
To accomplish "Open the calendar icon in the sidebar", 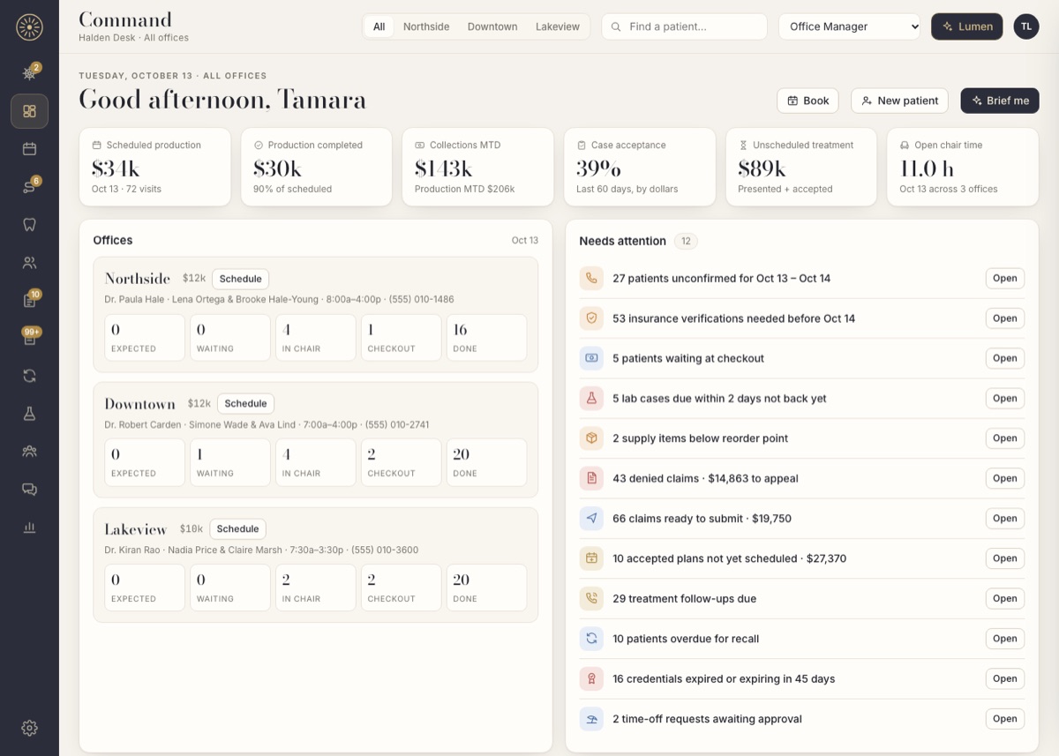I will coord(29,149).
